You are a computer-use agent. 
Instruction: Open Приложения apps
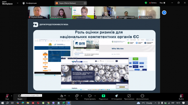pyautogui.click(x=129, y=97)
